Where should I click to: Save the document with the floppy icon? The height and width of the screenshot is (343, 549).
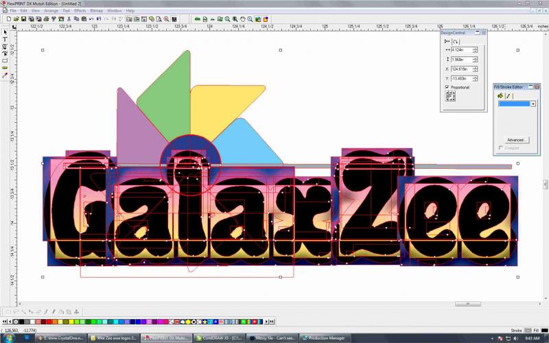coord(23,19)
